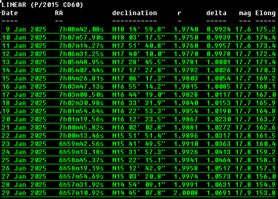The height and width of the screenshot is (199, 278).
Task: Click the declination column header
Action: [135, 13]
